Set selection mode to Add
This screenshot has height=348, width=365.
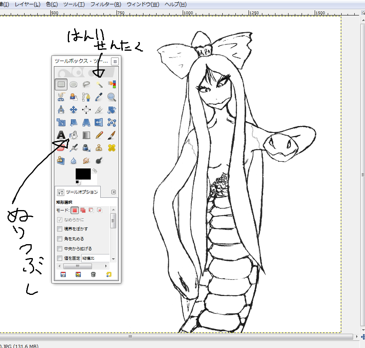83,210
